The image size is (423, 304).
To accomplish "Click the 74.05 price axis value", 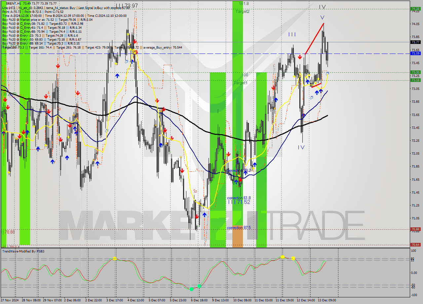I will pyautogui.click(x=415, y=24).
